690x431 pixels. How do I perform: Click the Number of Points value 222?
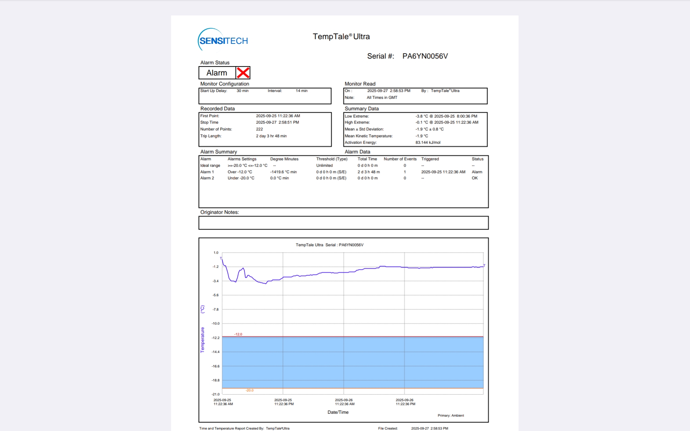coord(259,129)
